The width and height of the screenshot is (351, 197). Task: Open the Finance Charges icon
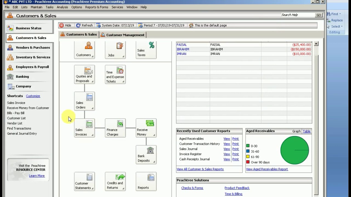tap(115, 128)
